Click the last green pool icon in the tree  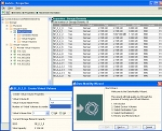pos(15,64)
